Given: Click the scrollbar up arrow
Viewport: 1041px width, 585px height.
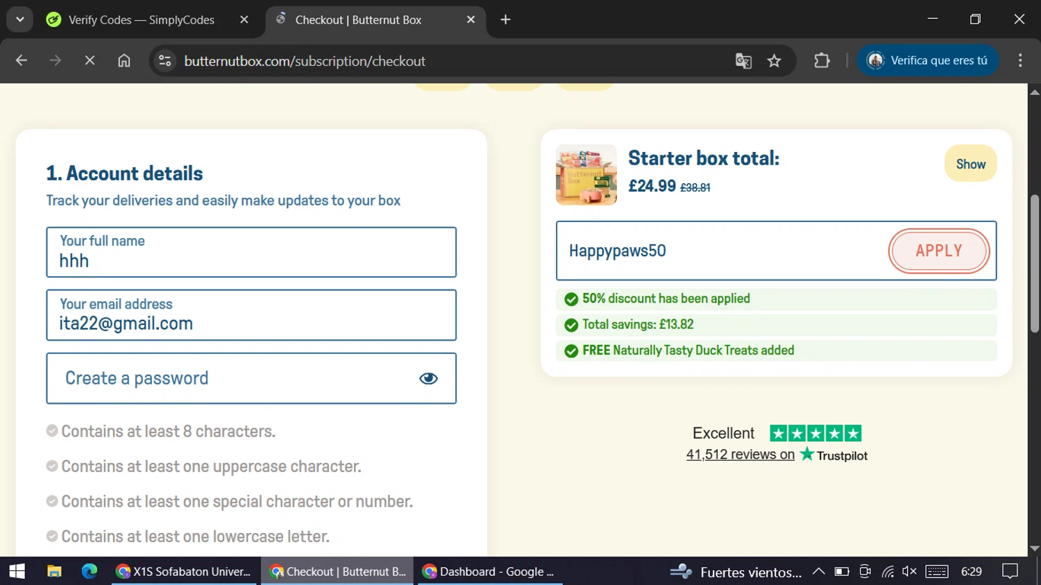Looking at the screenshot, I should (x=1035, y=92).
